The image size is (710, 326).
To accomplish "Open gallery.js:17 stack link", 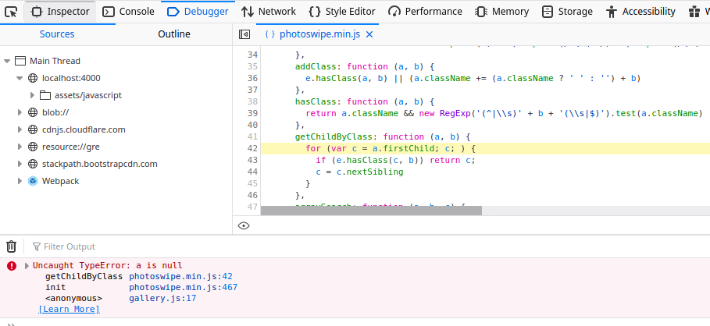I will coord(162,299).
